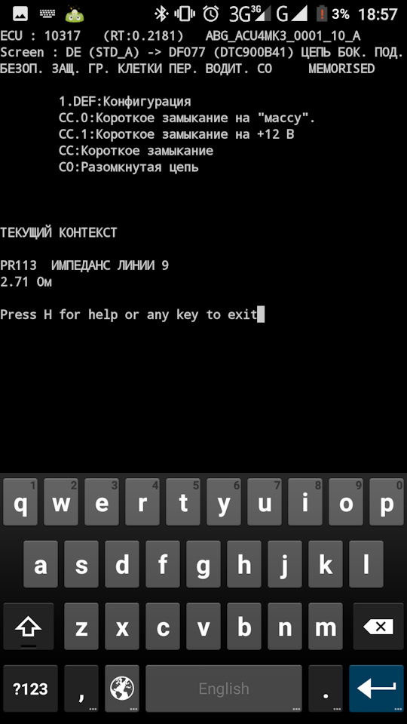Viewport: 407px width, 724px height.
Task: Tap the globe language switch key
Action: pyautogui.click(x=122, y=689)
